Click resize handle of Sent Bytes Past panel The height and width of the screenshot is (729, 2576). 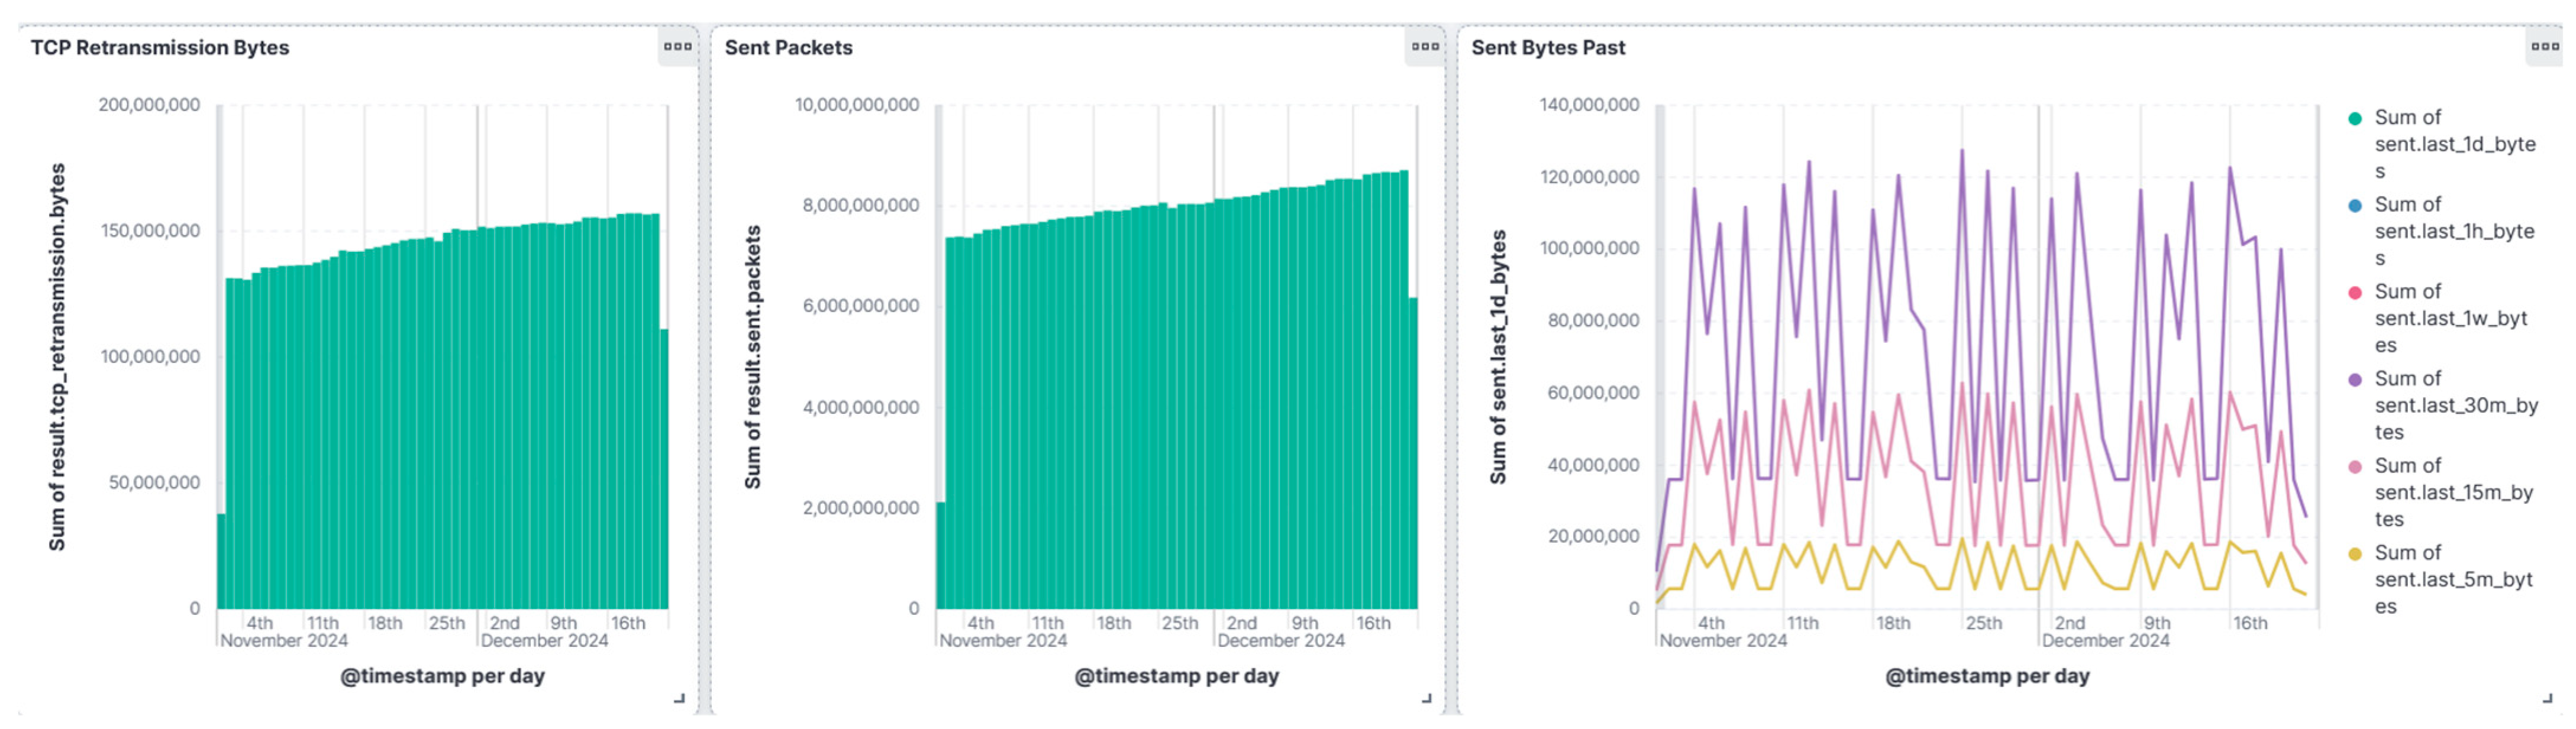[2546, 699]
